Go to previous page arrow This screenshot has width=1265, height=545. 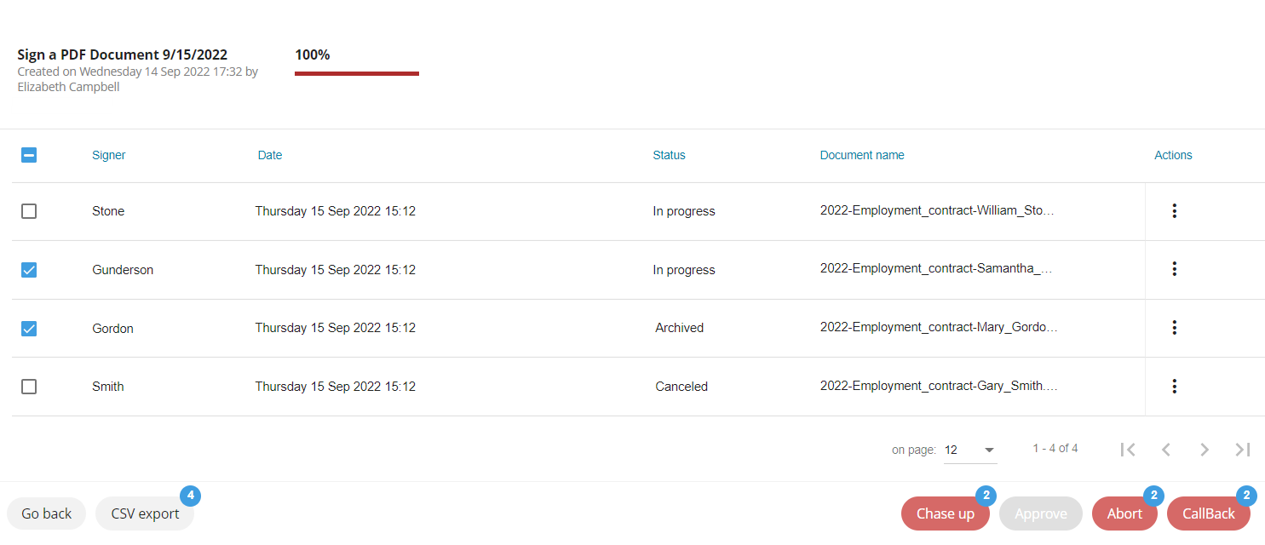coord(1166,450)
